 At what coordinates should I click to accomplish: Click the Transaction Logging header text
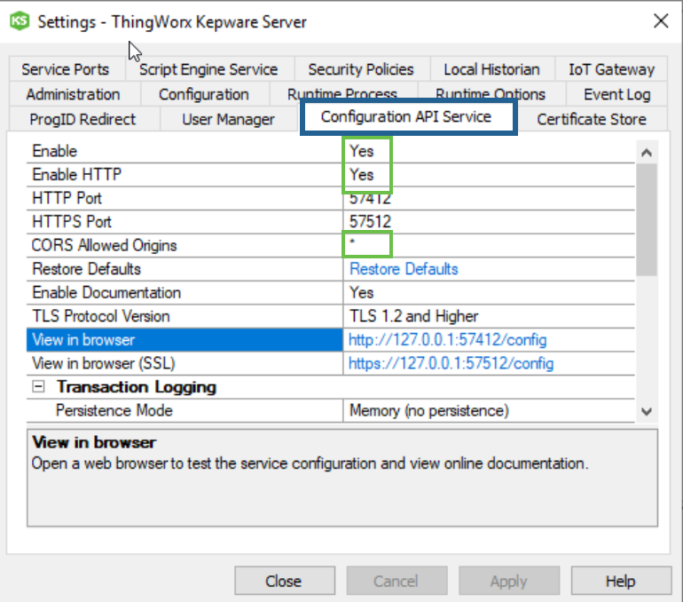pos(137,387)
